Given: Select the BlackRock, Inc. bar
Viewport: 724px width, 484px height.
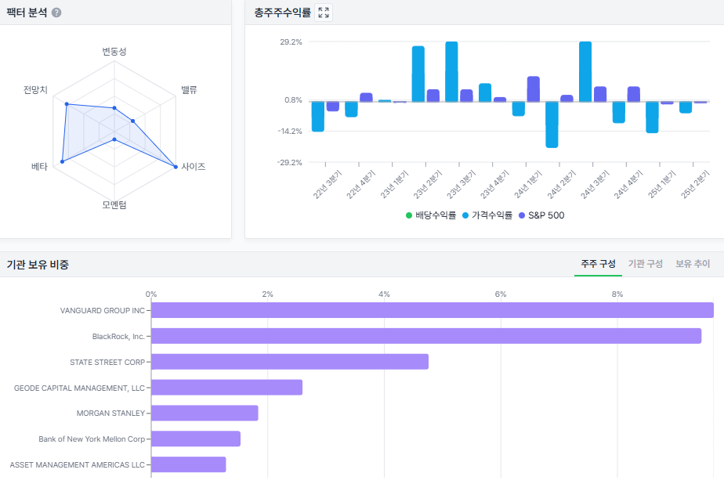Looking at the screenshot, I should click(x=426, y=336).
